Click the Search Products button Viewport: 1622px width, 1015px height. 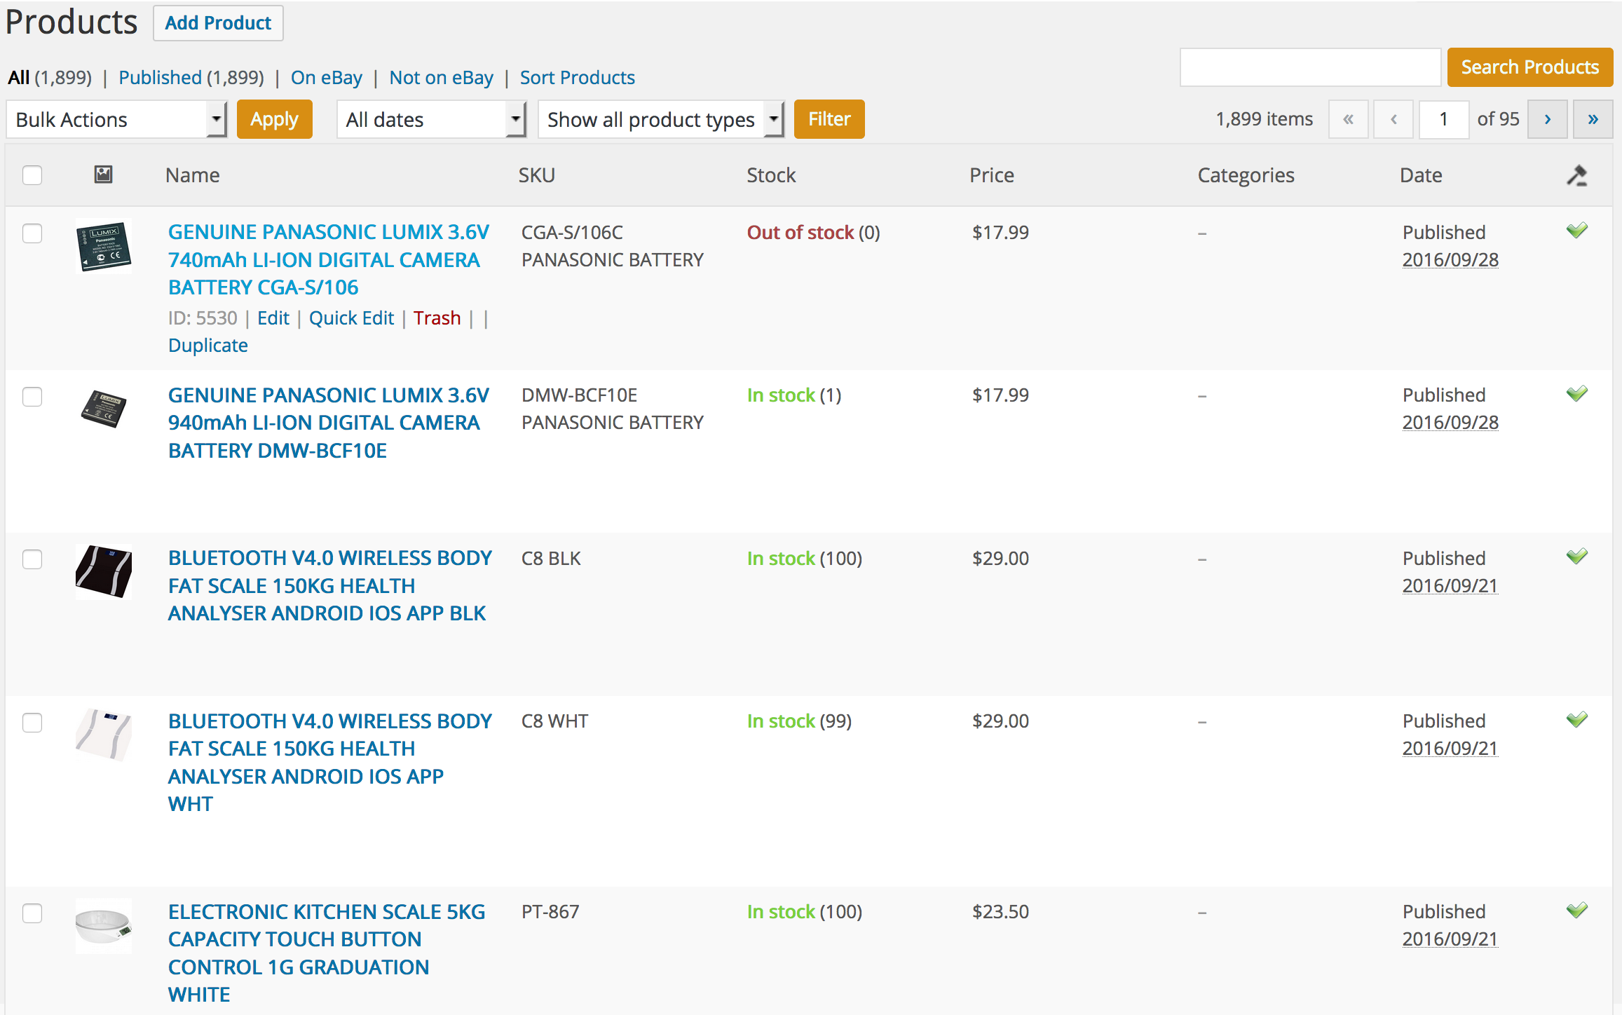pos(1529,67)
